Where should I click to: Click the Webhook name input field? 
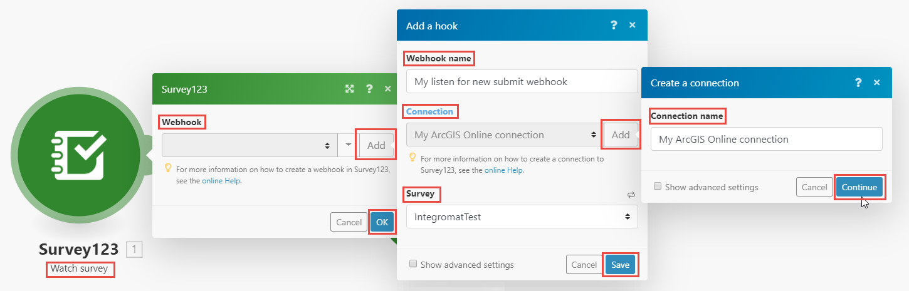click(x=522, y=81)
